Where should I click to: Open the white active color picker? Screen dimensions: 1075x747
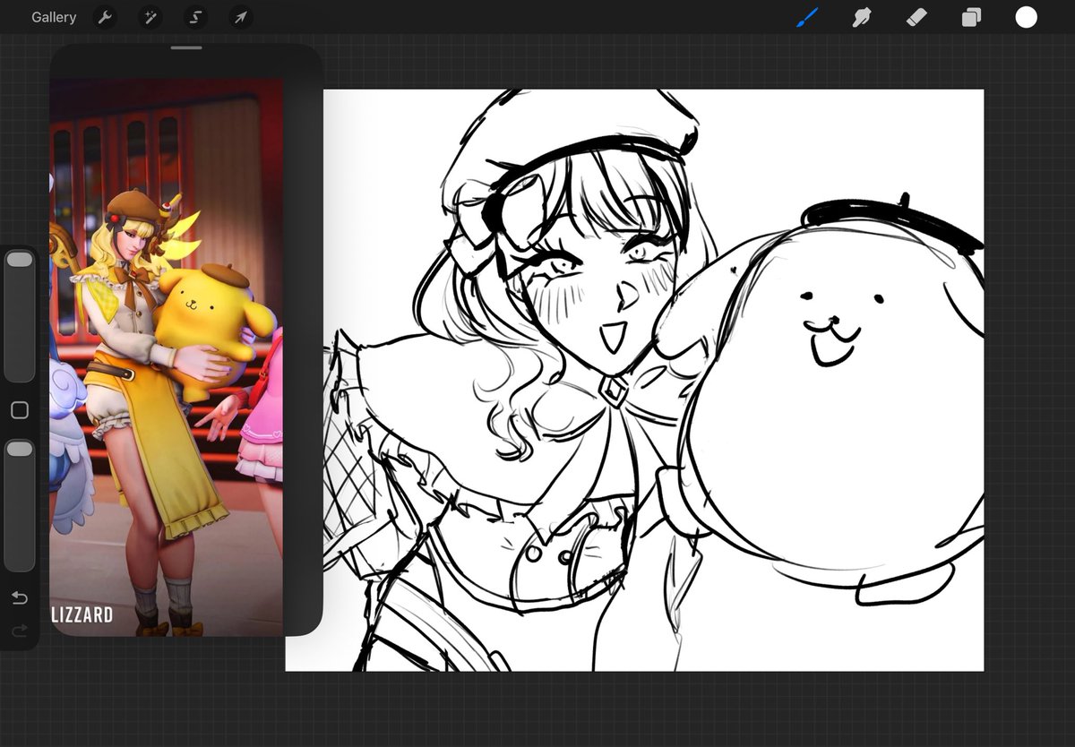pyautogui.click(x=1026, y=17)
